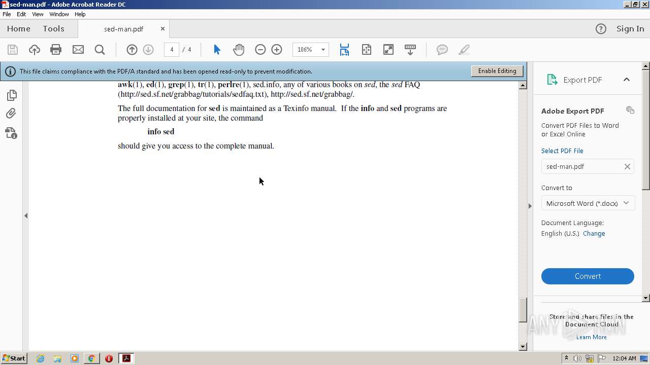Screen dimensions: 650x365
Task: Click Change document language link
Action: pos(594,234)
